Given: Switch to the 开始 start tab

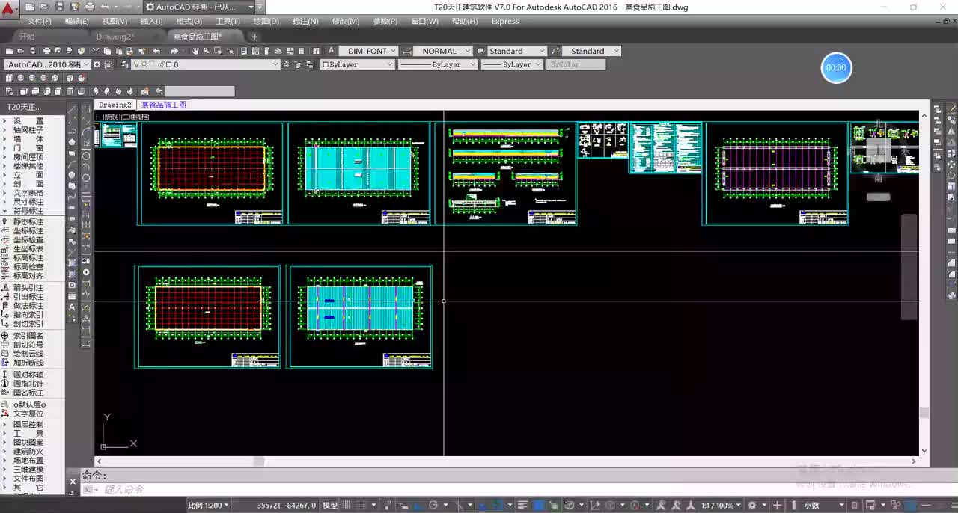Looking at the screenshot, I should (27, 36).
